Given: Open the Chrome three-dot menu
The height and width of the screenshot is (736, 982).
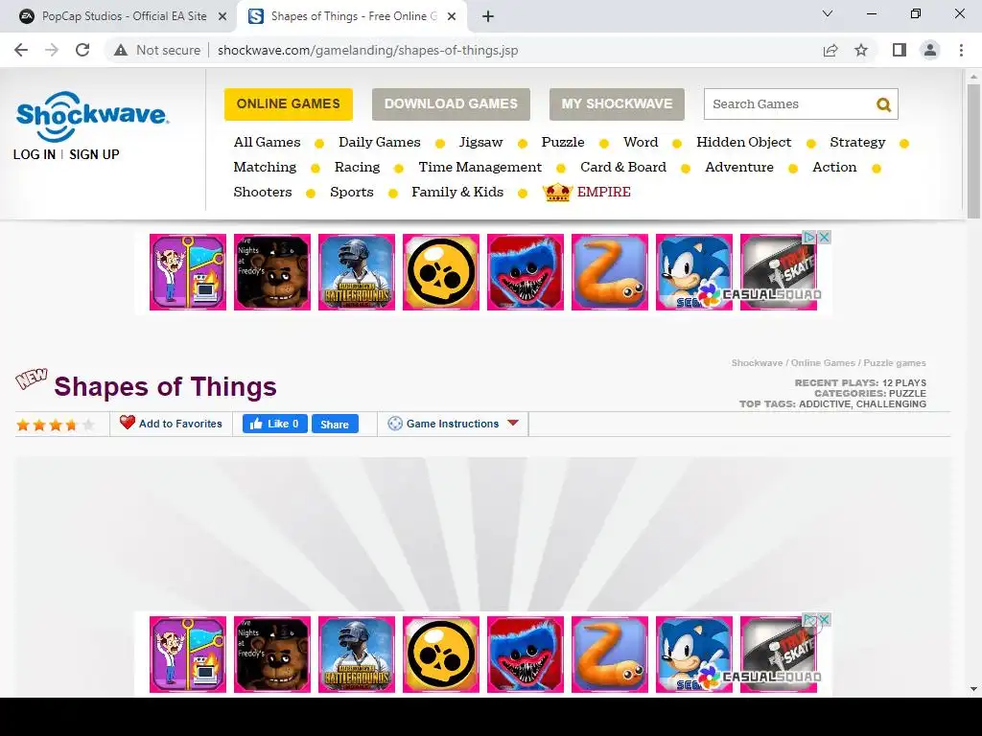Looking at the screenshot, I should coord(961,50).
